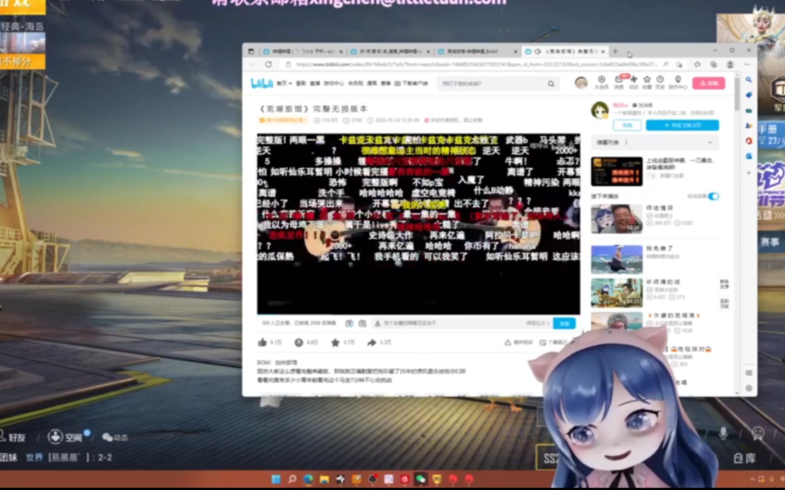Share the video with arrow icon

pyautogui.click(x=372, y=343)
